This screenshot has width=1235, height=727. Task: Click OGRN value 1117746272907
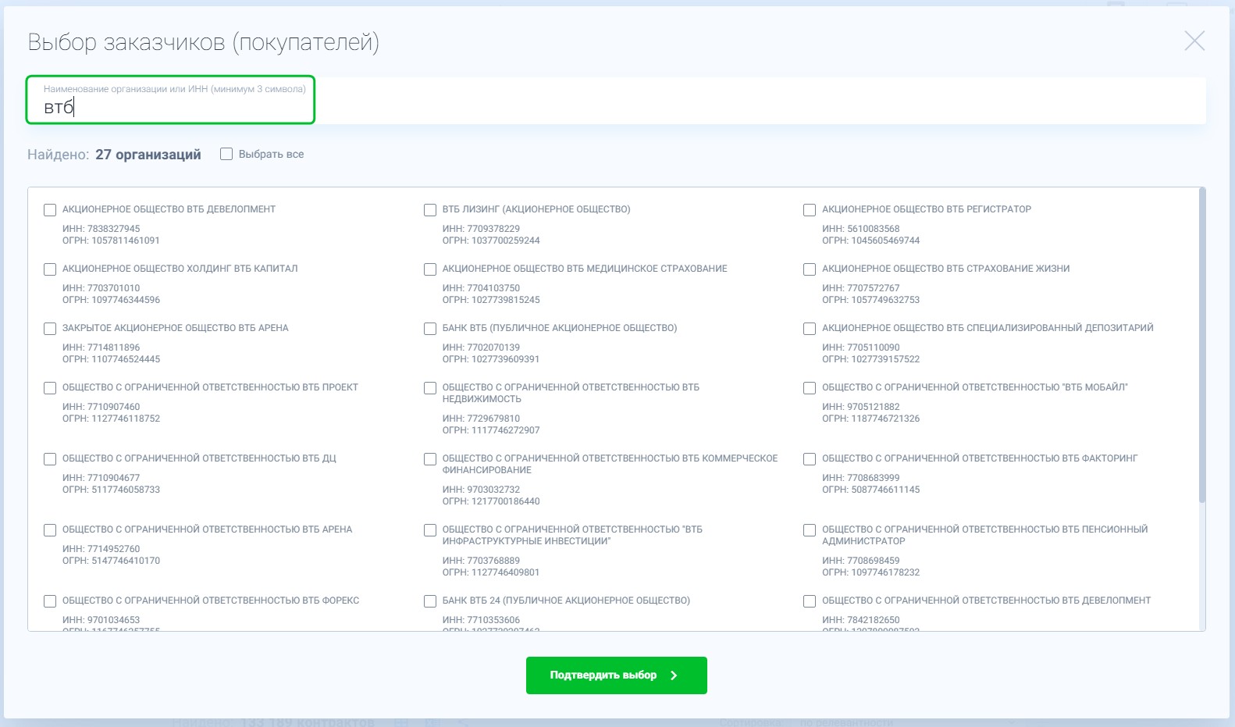click(x=506, y=430)
